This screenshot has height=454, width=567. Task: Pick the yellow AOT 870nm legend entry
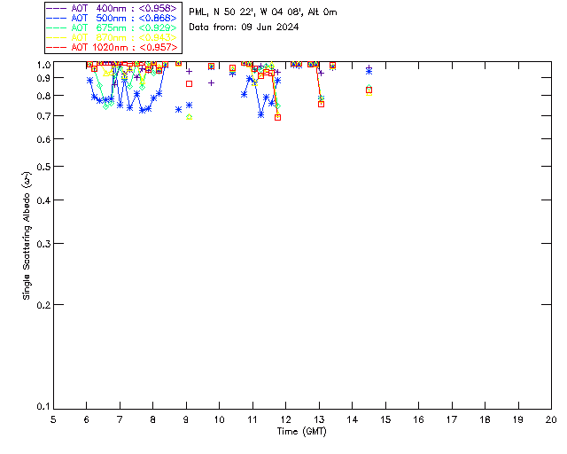pyautogui.click(x=113, y=37)
